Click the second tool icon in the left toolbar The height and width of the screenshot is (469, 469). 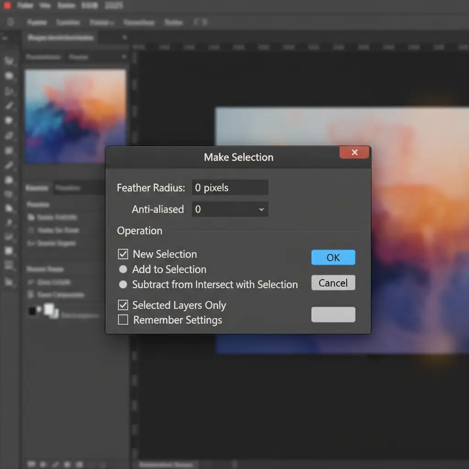point(9,76)
